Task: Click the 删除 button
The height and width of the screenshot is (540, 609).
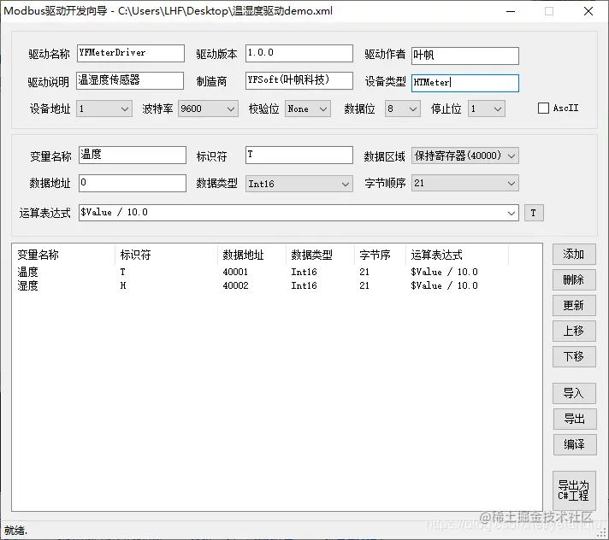Action: pyautogui.click(x=574, y=279)
